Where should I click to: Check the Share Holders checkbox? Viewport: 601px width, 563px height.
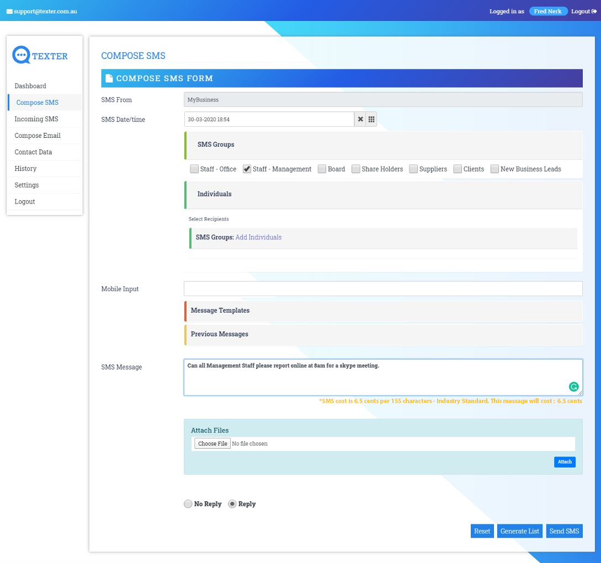click(x=356, y=169)
